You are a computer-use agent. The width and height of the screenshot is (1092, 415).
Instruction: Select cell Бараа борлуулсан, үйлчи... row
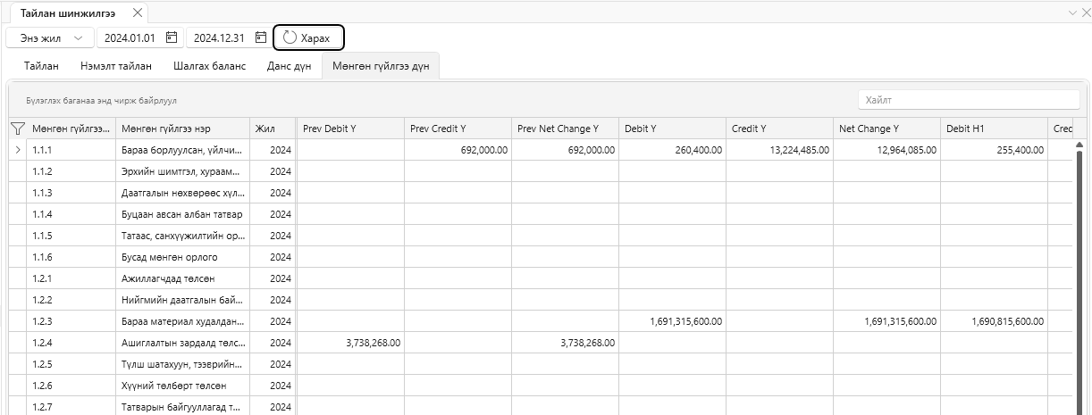click(182, 150)
